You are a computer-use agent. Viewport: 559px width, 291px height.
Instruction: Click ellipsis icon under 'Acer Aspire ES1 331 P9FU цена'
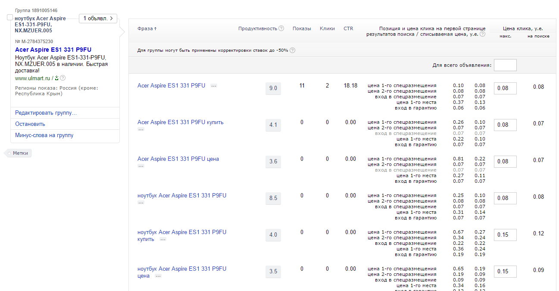(141, 166)
